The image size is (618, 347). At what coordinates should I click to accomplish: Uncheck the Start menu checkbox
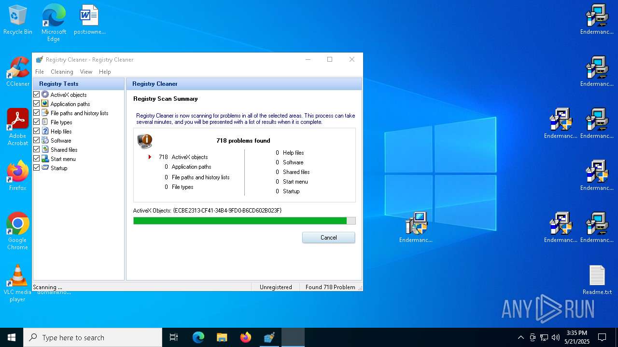[x=36, y=159]
